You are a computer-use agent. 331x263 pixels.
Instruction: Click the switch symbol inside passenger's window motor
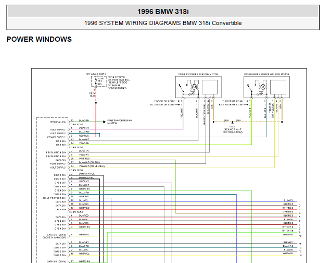click(250, 88)
